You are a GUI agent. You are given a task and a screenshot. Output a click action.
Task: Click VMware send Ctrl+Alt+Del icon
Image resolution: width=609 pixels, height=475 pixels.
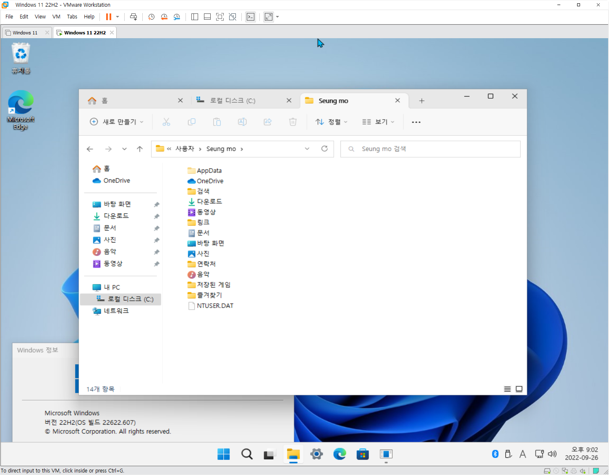pyautogui.click(x=133, y=17)
